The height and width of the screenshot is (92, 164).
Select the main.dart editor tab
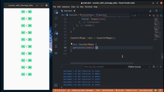click(x=68, y=11)
